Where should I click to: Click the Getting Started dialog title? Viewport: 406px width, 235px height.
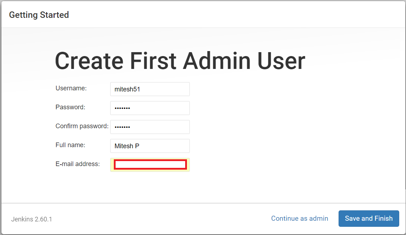39,15
